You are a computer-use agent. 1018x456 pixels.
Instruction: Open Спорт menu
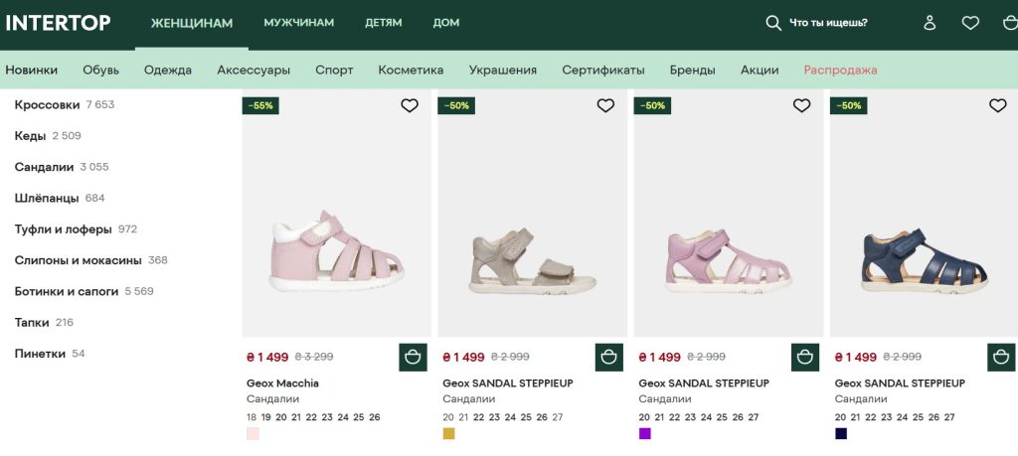pyautogui.click(x=334, y=71)
